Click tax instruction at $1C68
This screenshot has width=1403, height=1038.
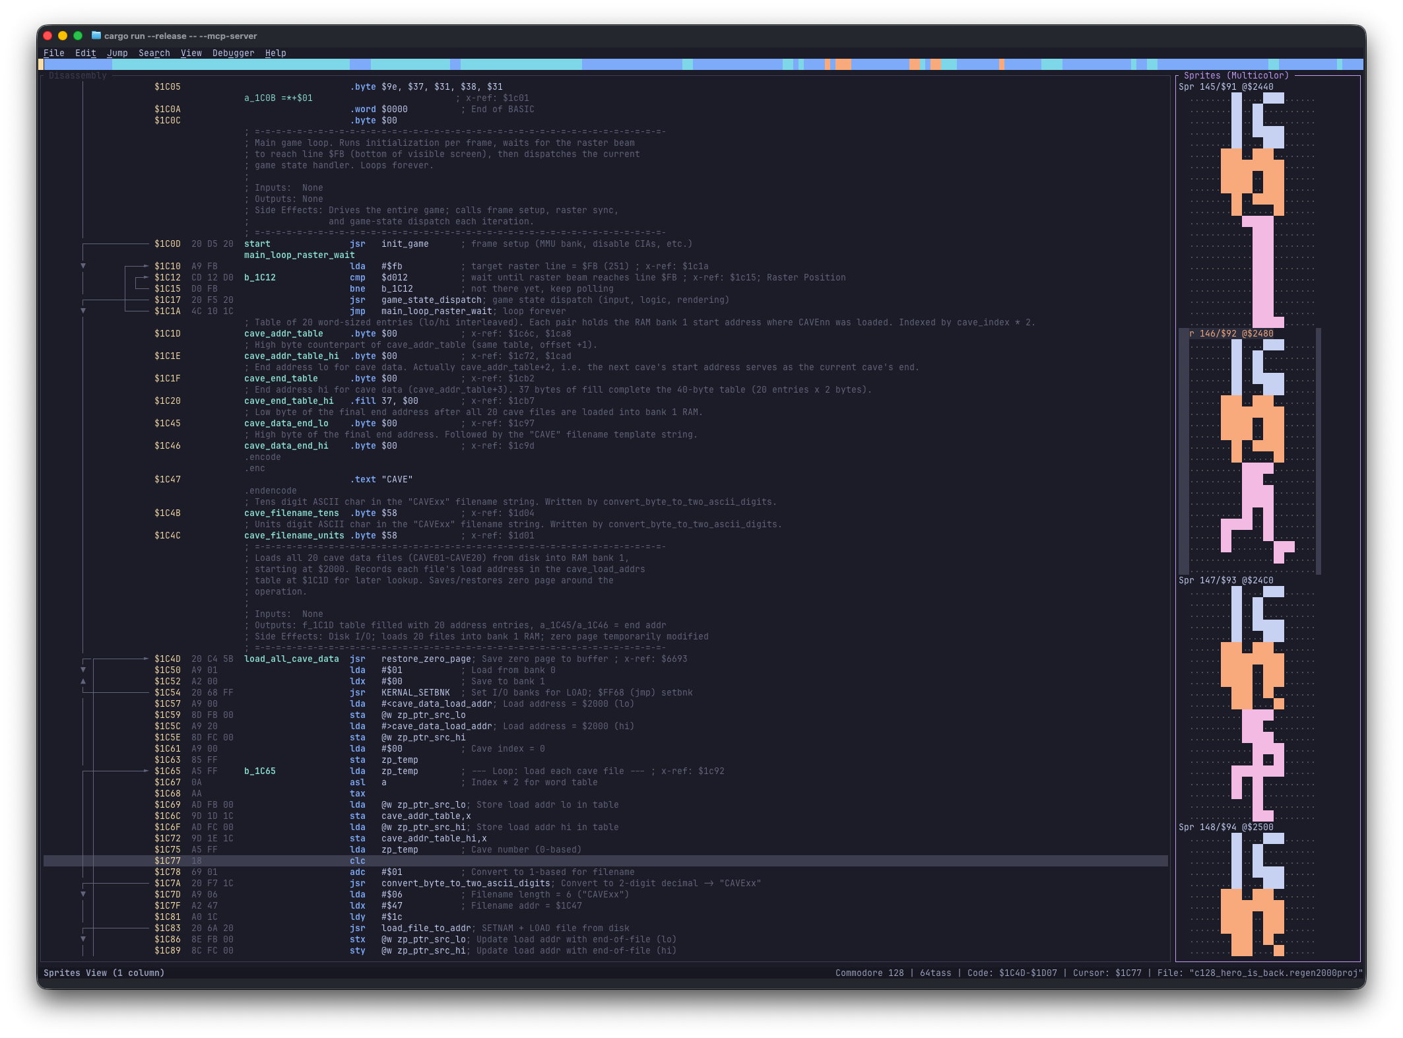point(357,793)
